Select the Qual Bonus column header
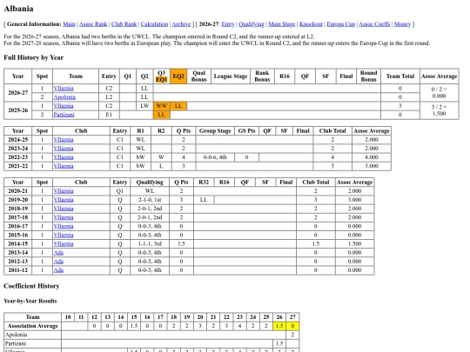The height and width of the screenshot is (352, 470). [x=199, y=76]
